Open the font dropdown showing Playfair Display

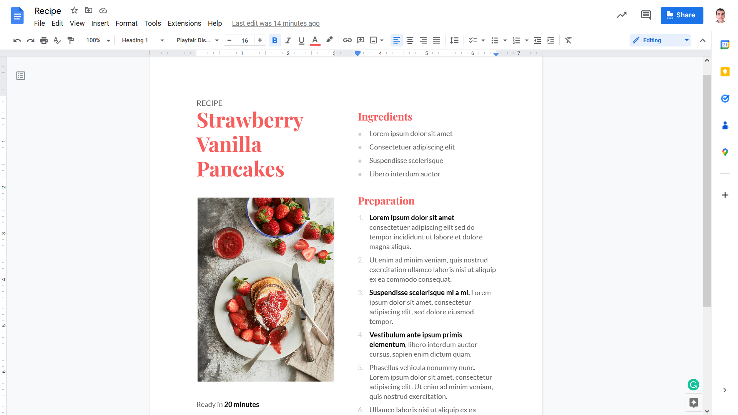pyautogui.click(x=196, y=40)
